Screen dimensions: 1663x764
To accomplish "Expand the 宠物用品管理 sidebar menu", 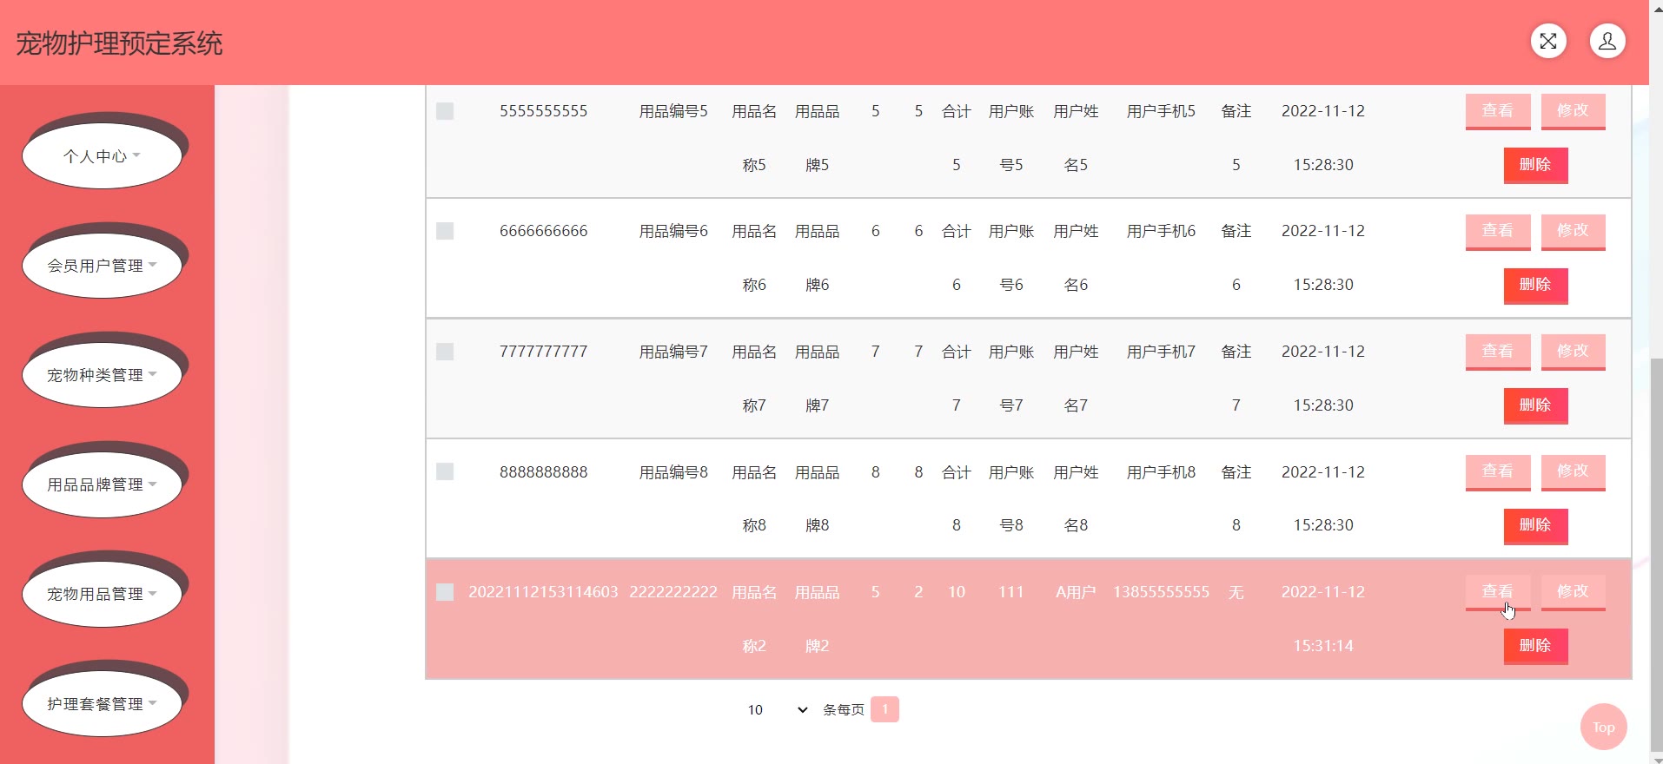I will point(102,594).
